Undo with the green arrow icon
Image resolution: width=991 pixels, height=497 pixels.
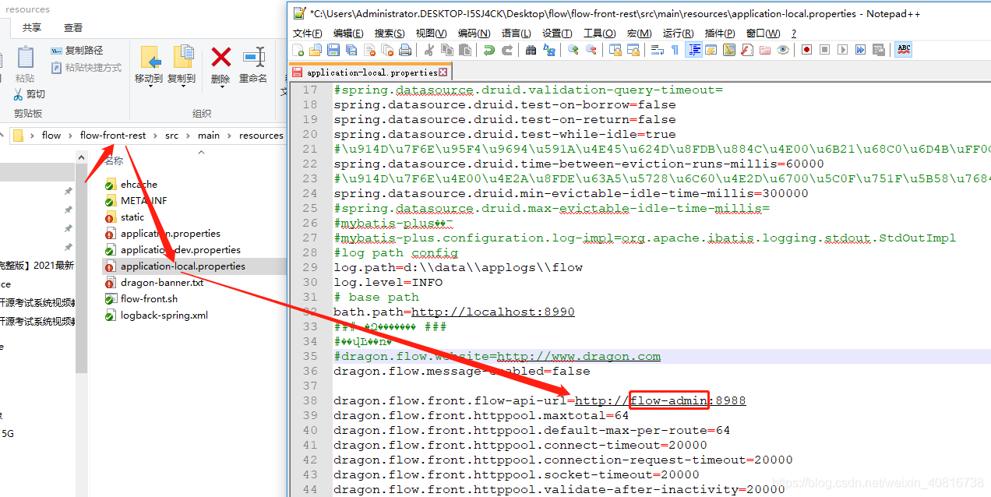pos(488,50)
